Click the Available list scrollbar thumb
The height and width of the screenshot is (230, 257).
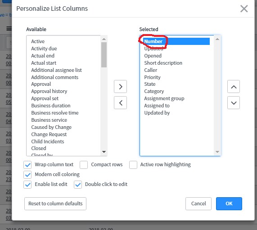click(104, 55)
